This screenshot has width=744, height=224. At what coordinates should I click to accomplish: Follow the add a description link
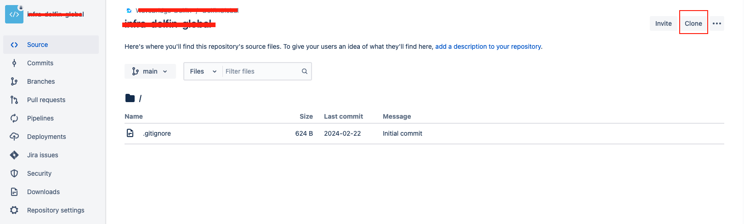[x=488, y=46]
